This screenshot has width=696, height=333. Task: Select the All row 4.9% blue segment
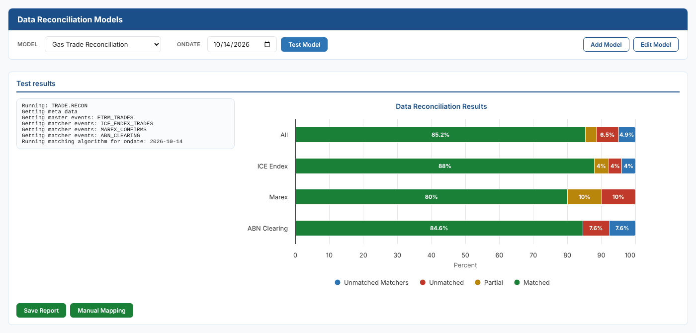(627, 135)
